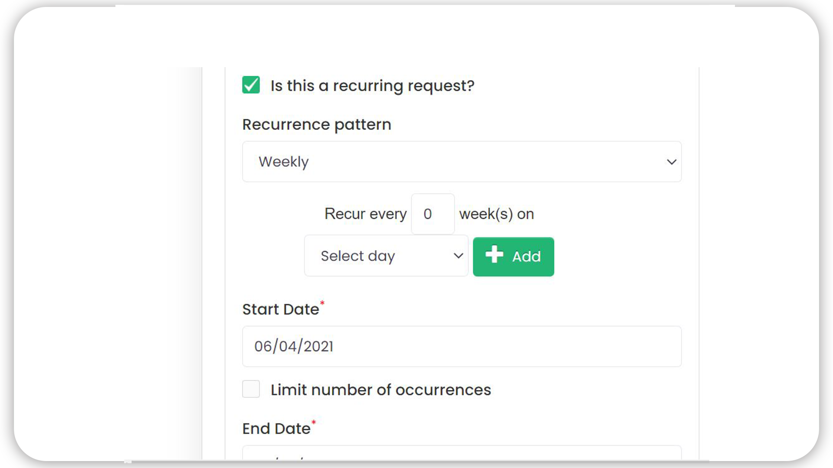
Task: Click the End Date label text
Action: [x=276, y=429]
